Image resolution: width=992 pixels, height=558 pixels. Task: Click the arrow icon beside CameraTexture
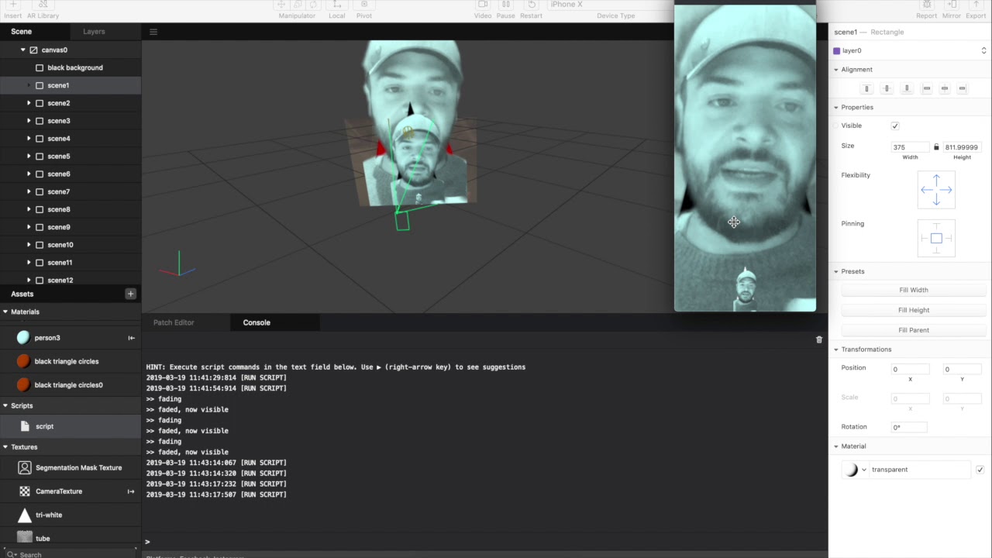coord(131,491)
